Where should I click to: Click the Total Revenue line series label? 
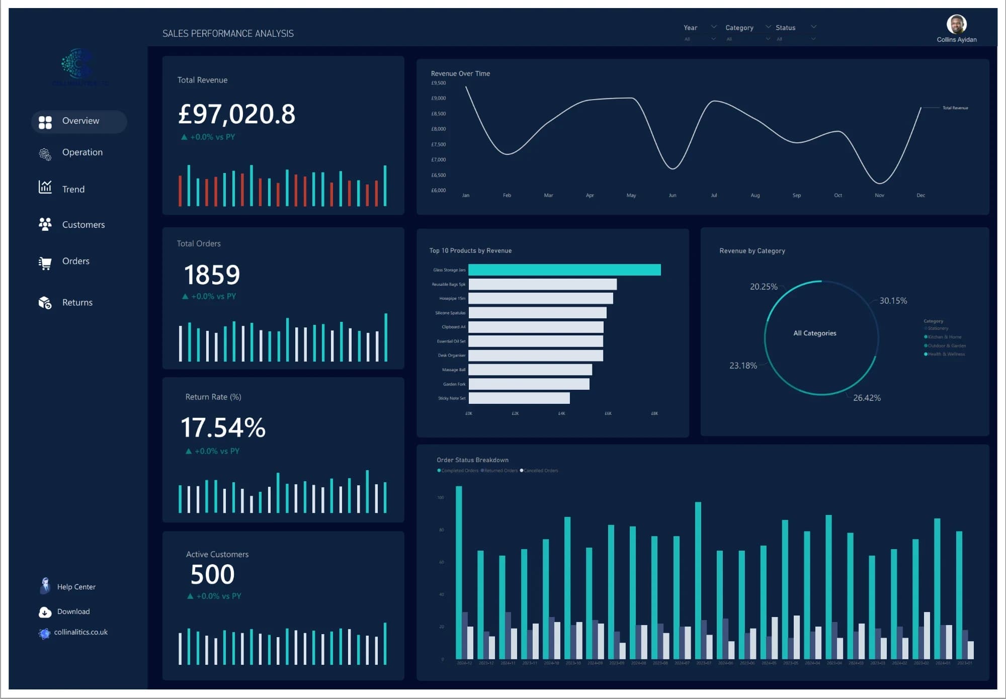click(955, 108)
